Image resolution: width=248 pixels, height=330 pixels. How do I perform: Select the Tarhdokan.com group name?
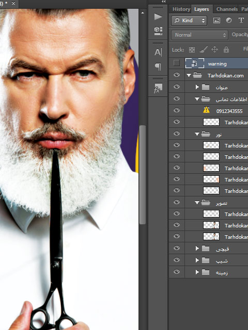(x=225, y=76)
